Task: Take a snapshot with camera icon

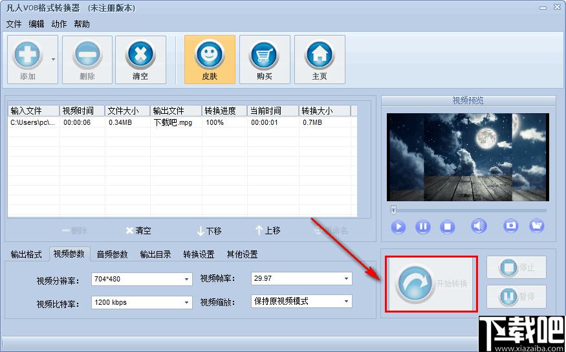Action: (x=511, y=226)
